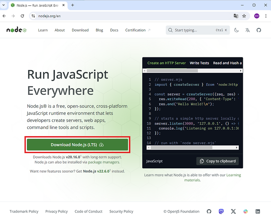Toggle the bookmark star in the address bar
The image size is (271, 220).
244,16
